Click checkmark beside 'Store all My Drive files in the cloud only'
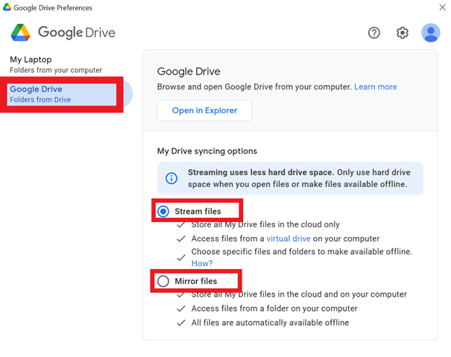451x357 pixels. coord(181,225)
